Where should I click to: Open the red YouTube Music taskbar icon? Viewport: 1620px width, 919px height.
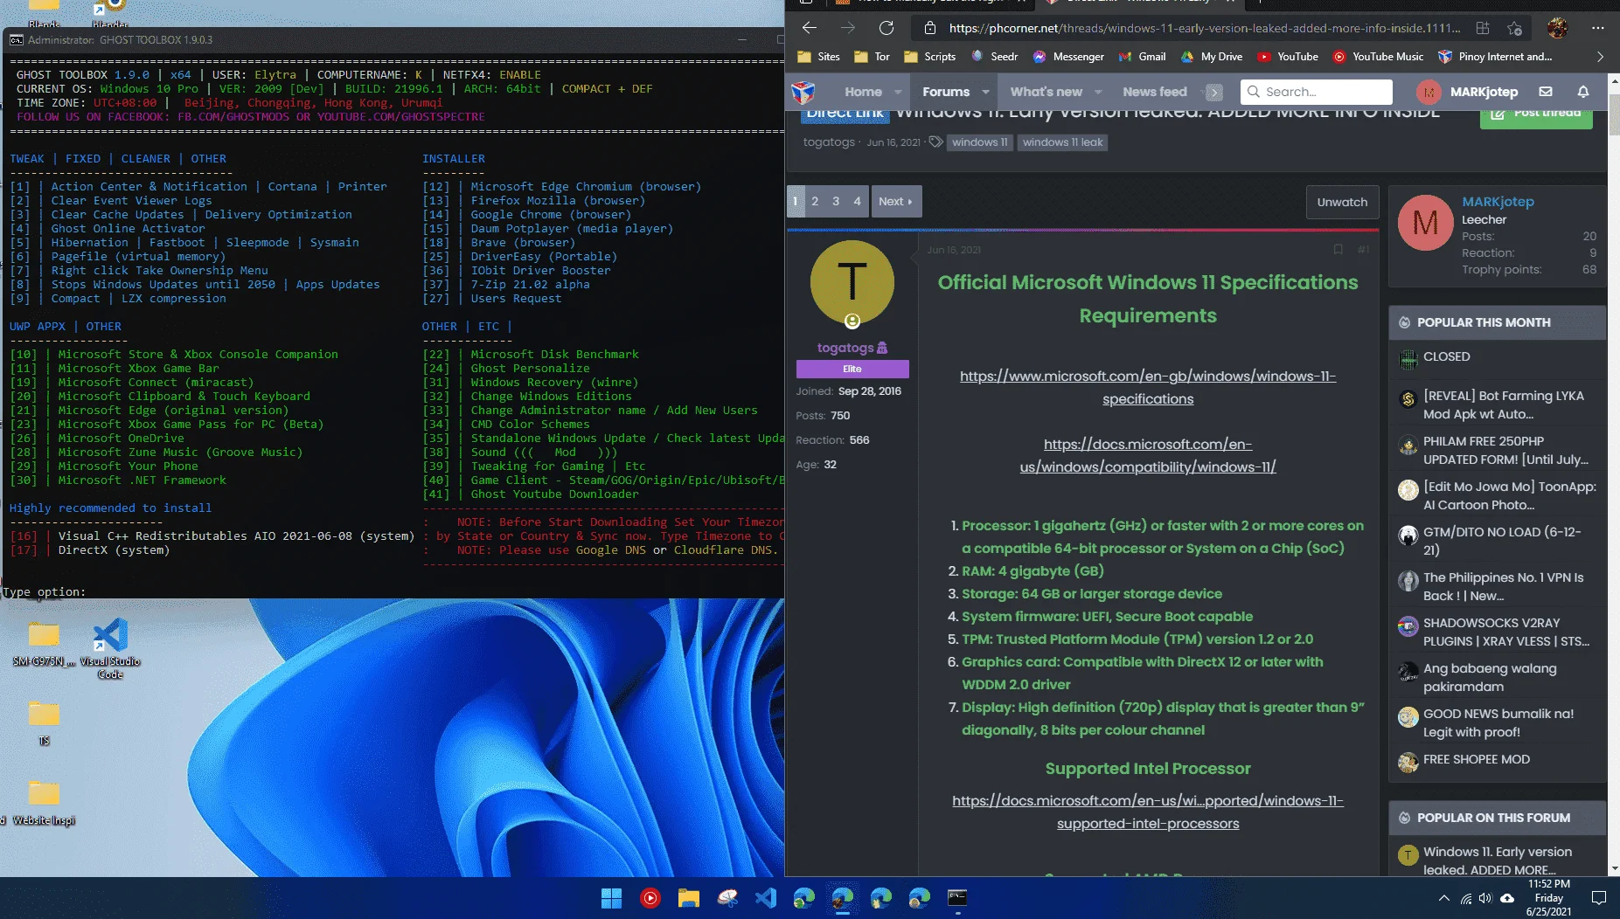click(650, 898)
